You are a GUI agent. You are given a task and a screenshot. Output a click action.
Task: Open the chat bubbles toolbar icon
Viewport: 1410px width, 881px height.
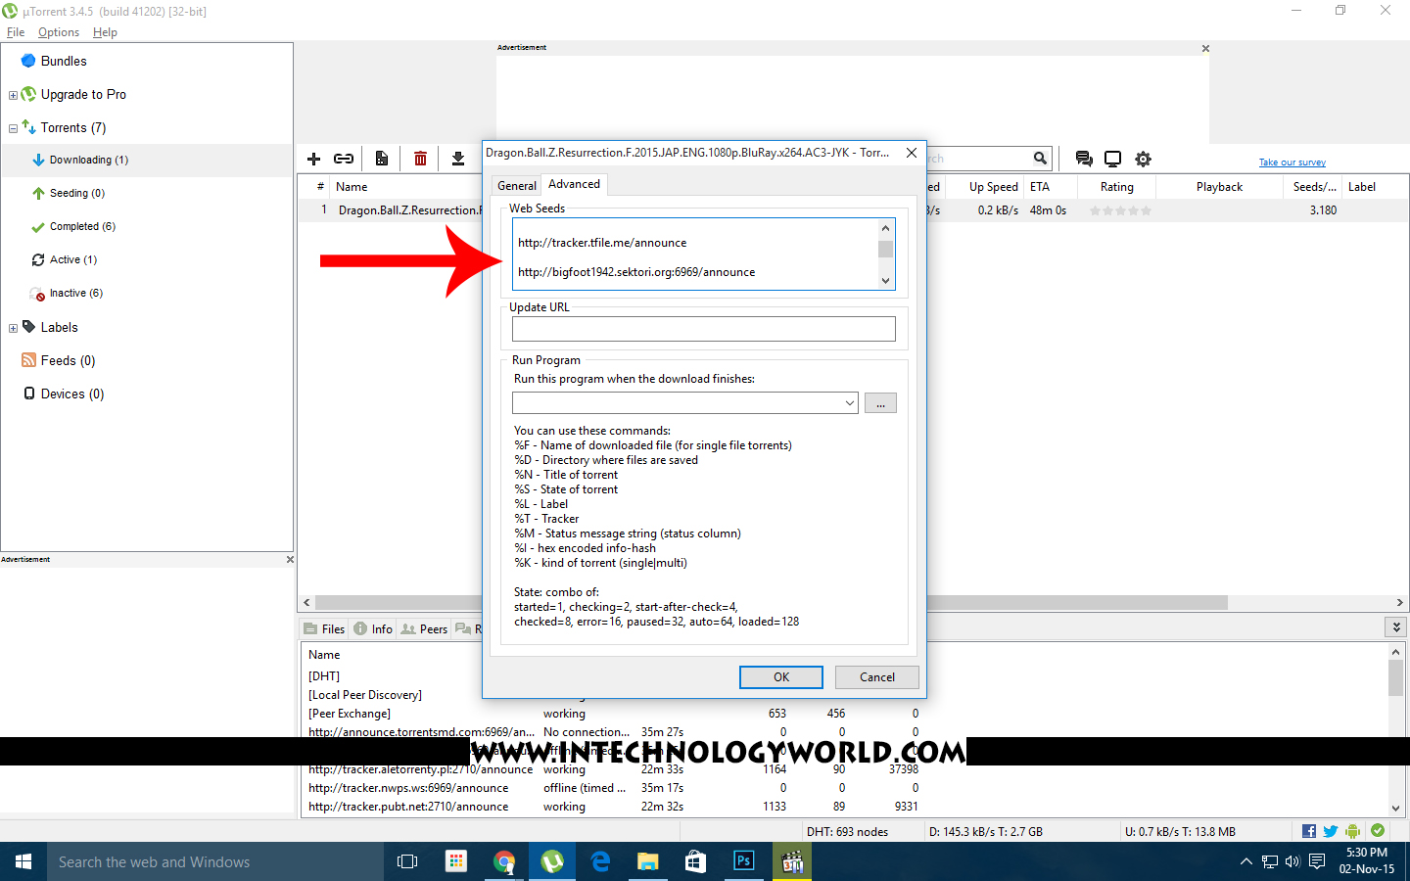point(1084,159)
